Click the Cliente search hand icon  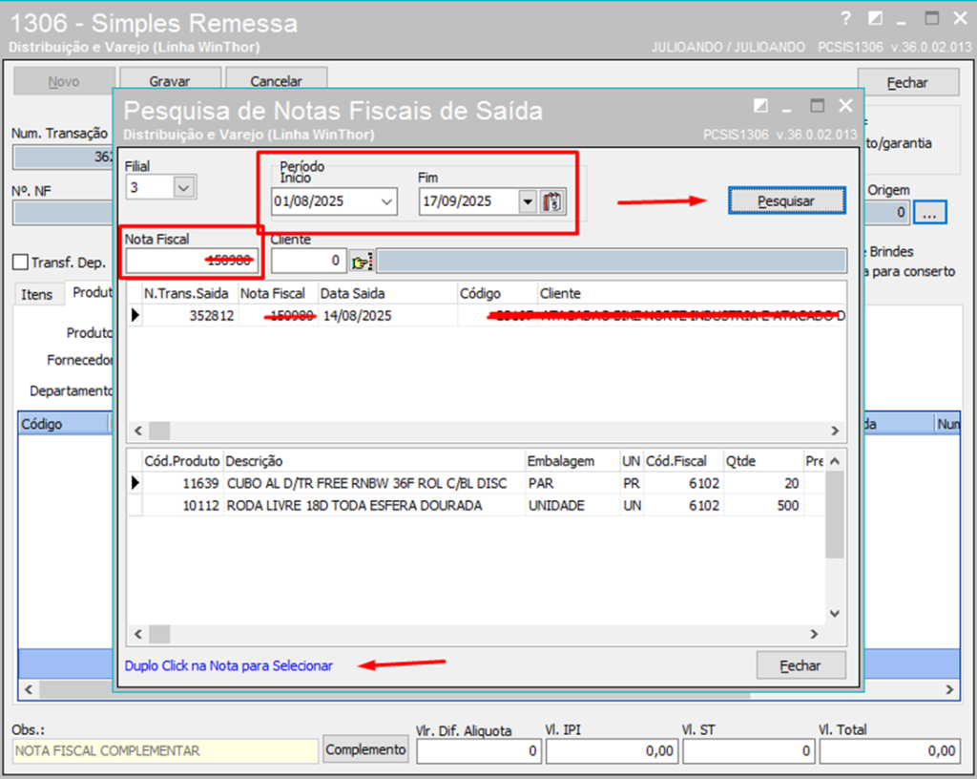361,262
